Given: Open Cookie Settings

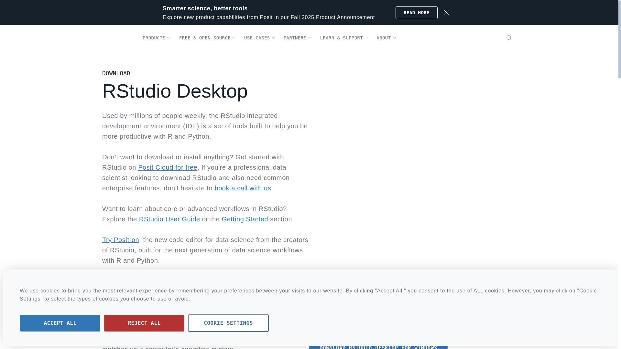Looking at the screenshot, I should (228, 323).
